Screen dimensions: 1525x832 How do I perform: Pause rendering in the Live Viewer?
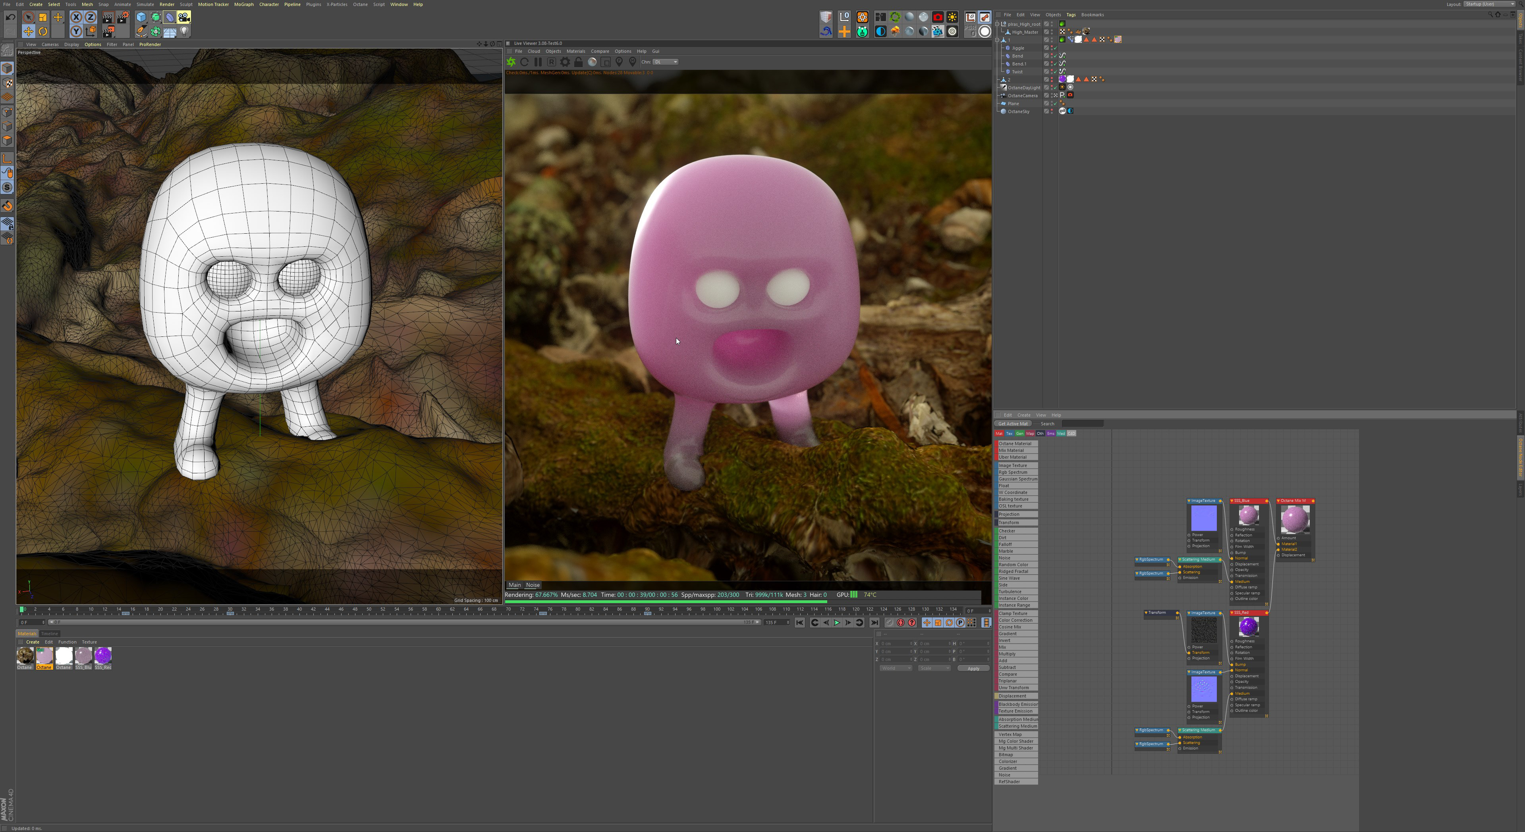pos(538,62)
